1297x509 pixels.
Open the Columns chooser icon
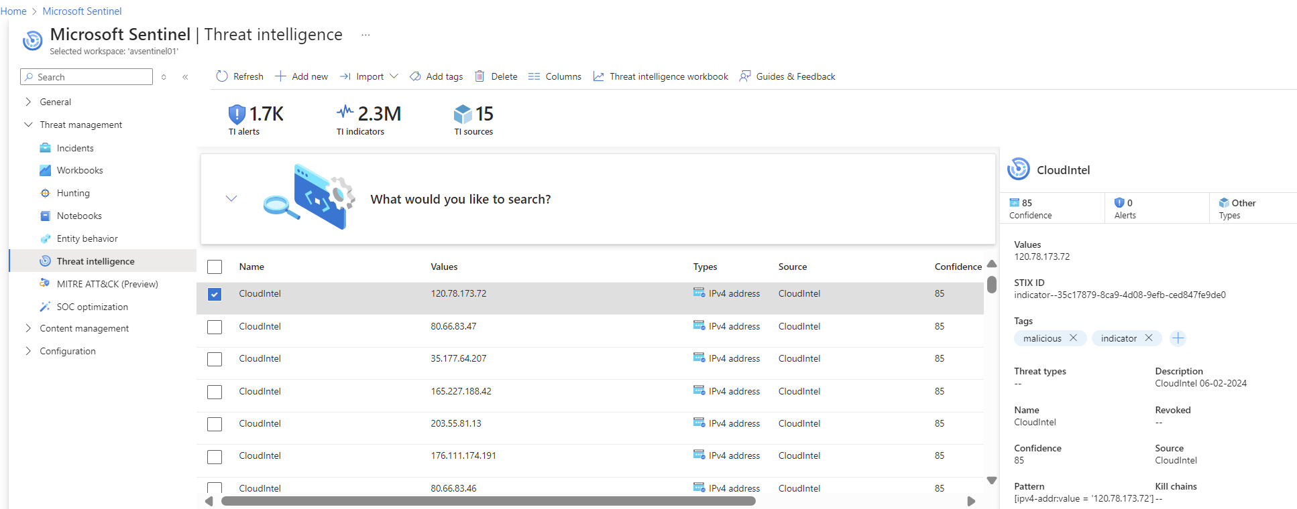coord(534,76)
